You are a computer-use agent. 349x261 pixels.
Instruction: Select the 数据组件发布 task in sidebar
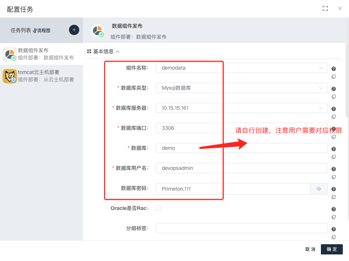[x=41, y=54]
